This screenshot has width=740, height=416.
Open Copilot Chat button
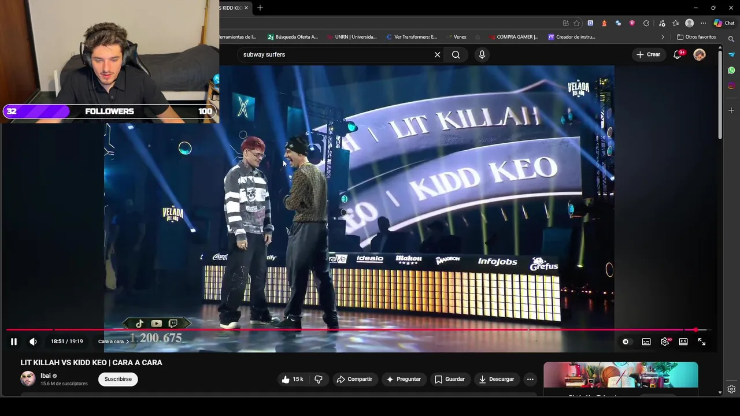click(x=724, y=23)
